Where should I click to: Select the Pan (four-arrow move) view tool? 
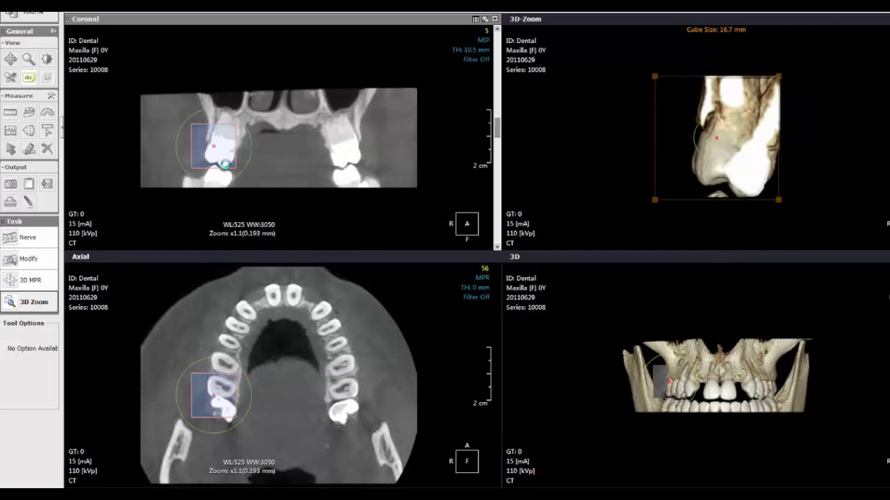pos(10,59)
